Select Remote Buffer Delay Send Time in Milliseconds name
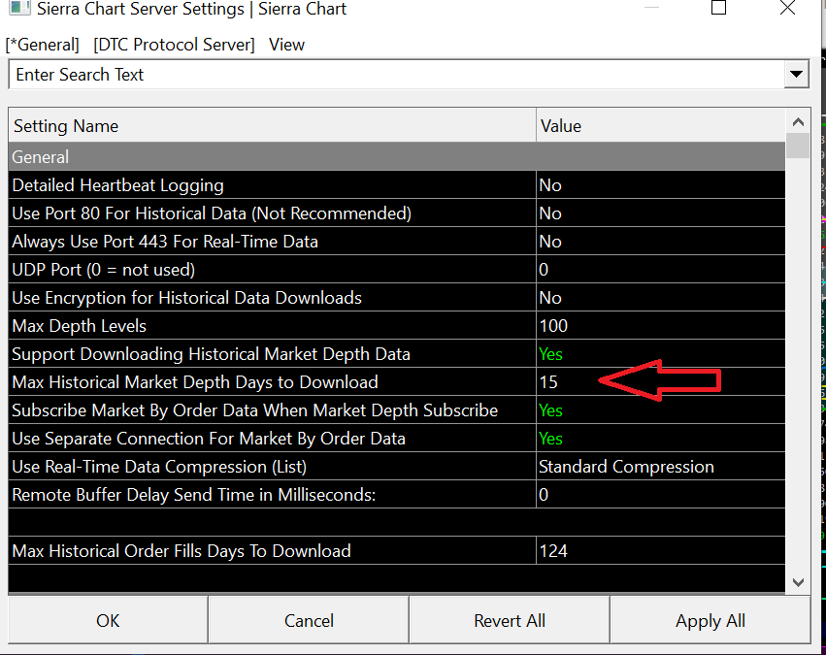The image size is (826, 655). 273,495
